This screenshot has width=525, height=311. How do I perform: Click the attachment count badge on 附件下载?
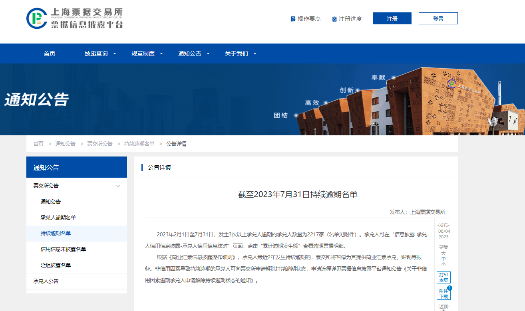coord(449,288)
